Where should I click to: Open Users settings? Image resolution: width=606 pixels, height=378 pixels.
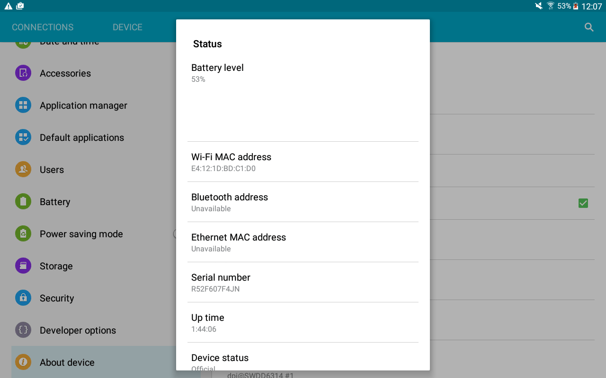click(x=94, y=170)
